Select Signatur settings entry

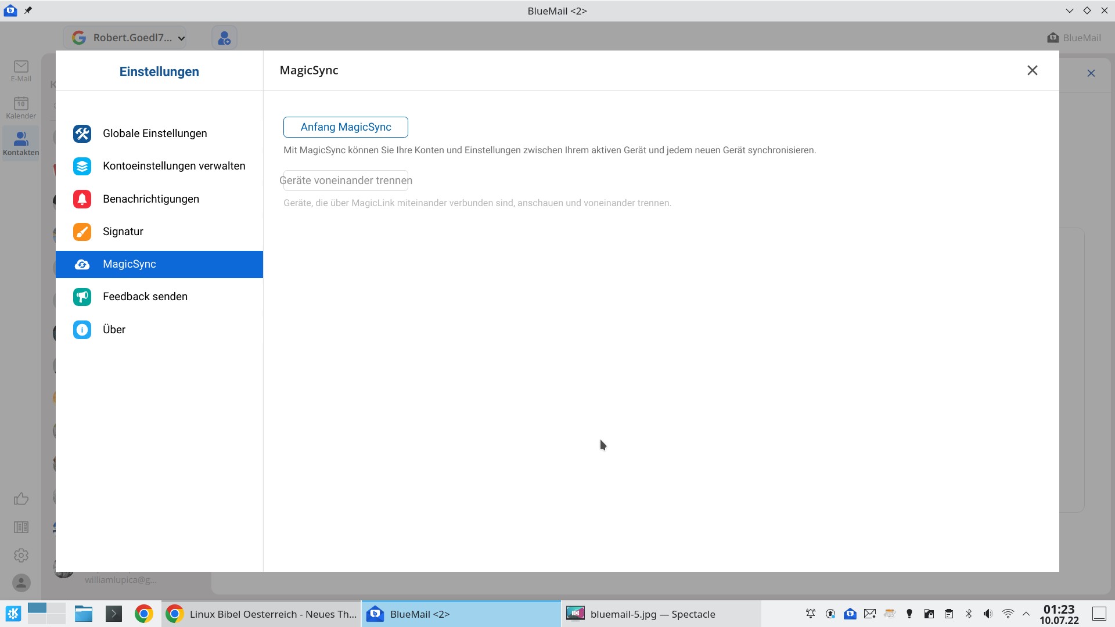(159, 232)
